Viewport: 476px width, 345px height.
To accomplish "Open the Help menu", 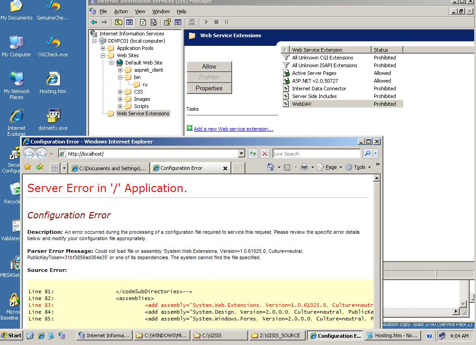I will click(182, 11).
